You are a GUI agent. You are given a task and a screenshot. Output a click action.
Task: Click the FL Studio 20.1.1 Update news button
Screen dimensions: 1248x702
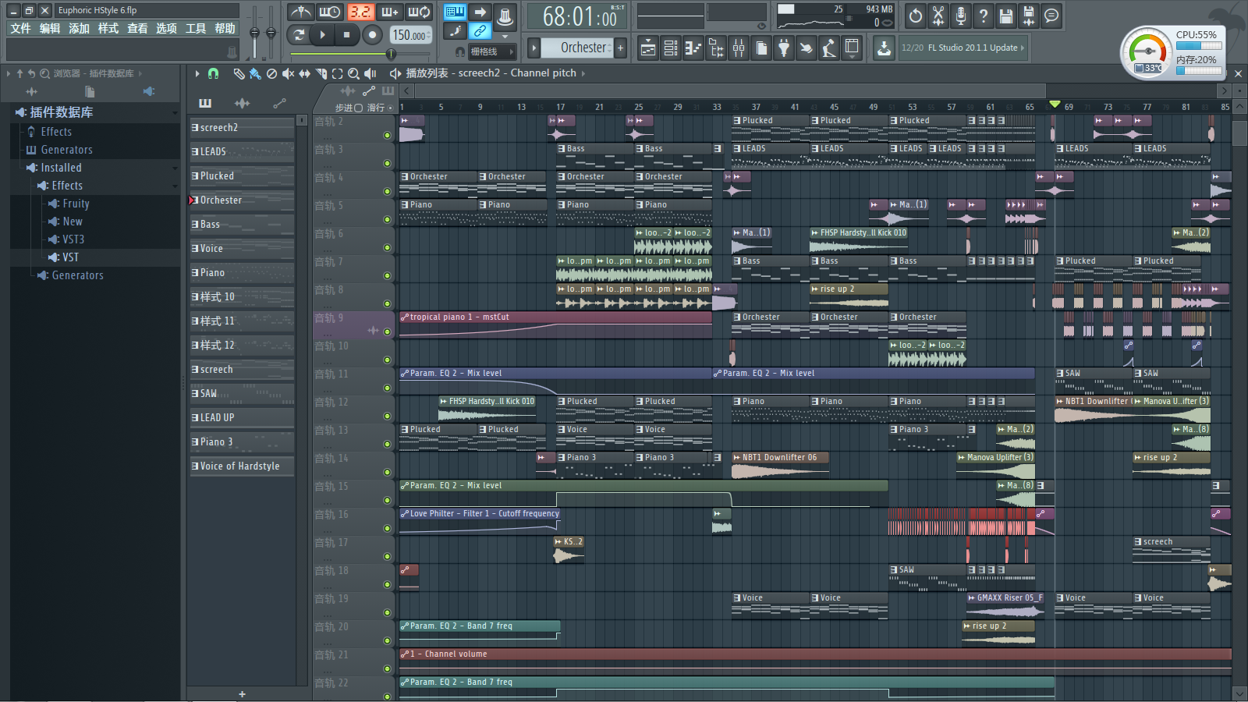coord(963,48)
